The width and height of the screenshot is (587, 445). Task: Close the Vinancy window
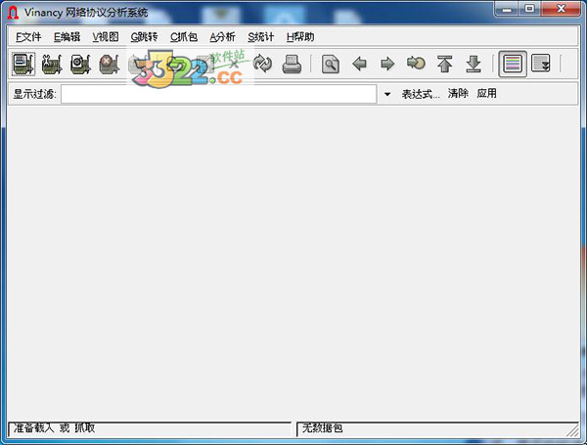pos(561,9)
